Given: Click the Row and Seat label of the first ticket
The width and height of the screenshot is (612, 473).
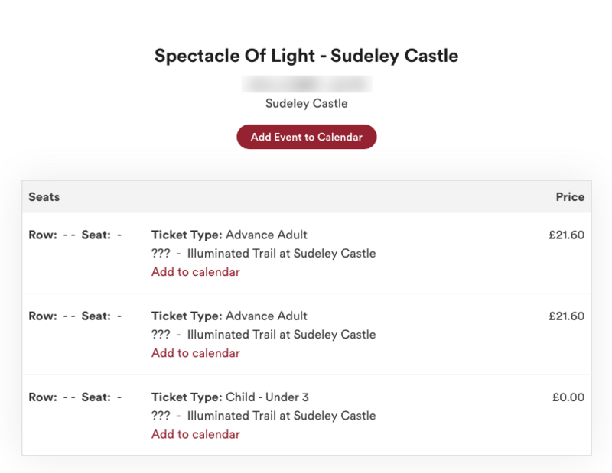Looking at the screenshot, I should [75, 235].
